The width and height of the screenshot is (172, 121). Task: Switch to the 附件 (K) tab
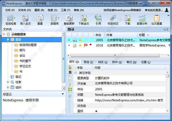click(x=117, y=62)
